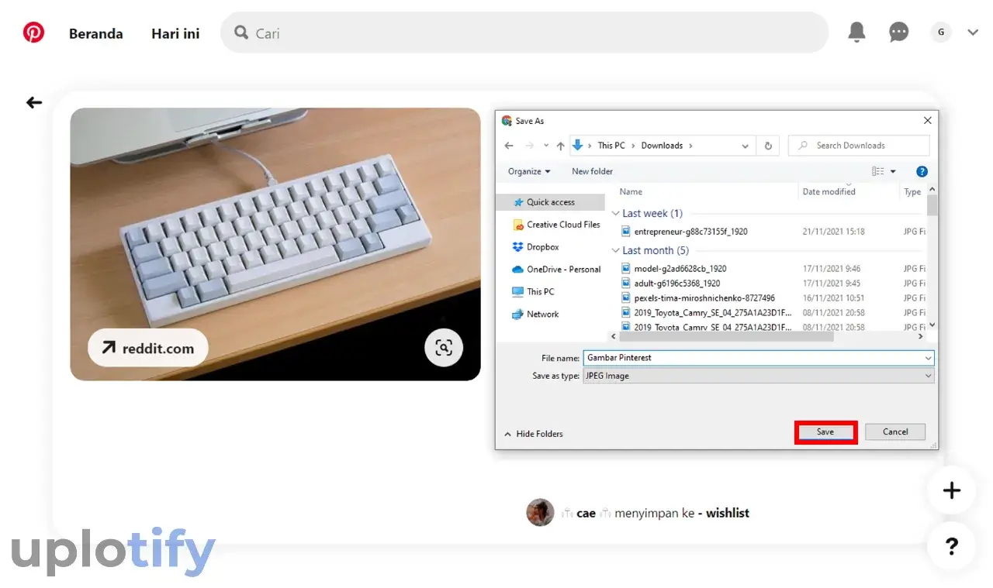Click the plus create button
Image resolution: width=993 pixels, height=588 pixels.
point(952,490)
